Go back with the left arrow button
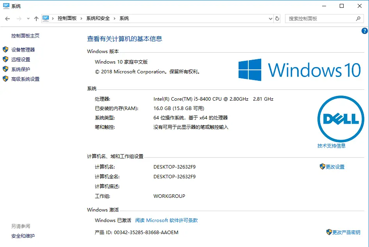The height and width of the screenshot is (247, 369). coord(7,19)
